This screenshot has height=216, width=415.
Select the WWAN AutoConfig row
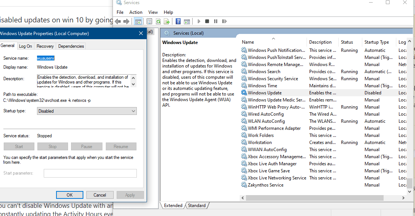[323, 150]
